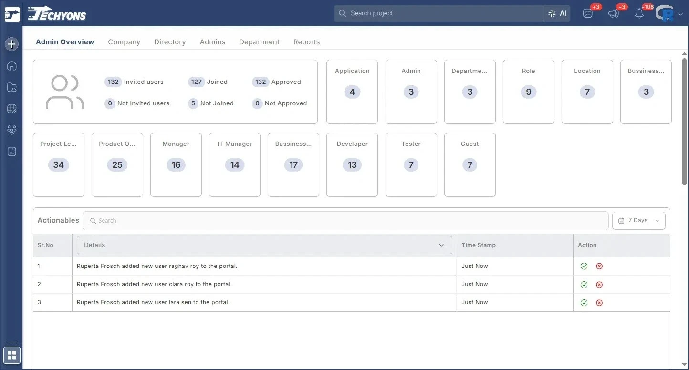Click the plus icon in the left sidebar
Screen dimensions: 689x370
coord(11,44)
